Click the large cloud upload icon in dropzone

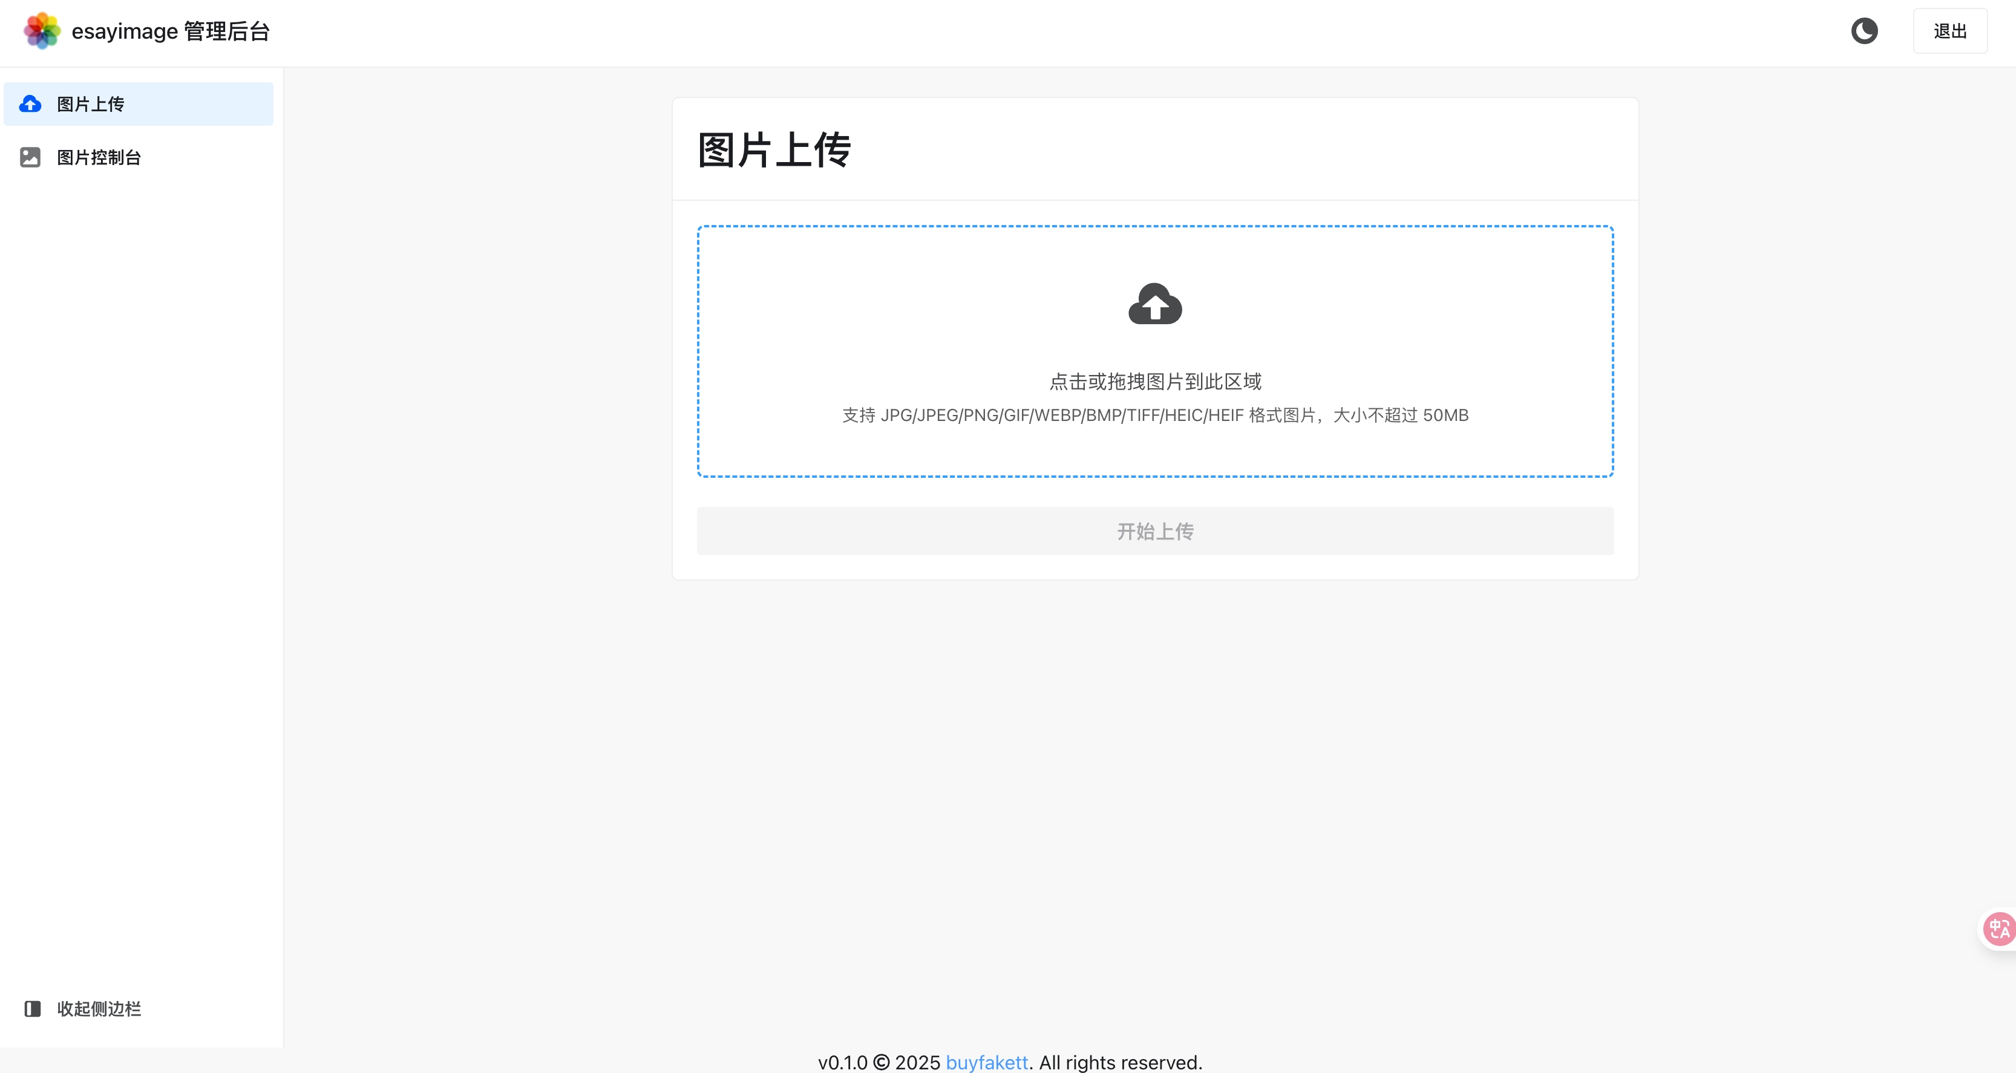click(1155, 304)
